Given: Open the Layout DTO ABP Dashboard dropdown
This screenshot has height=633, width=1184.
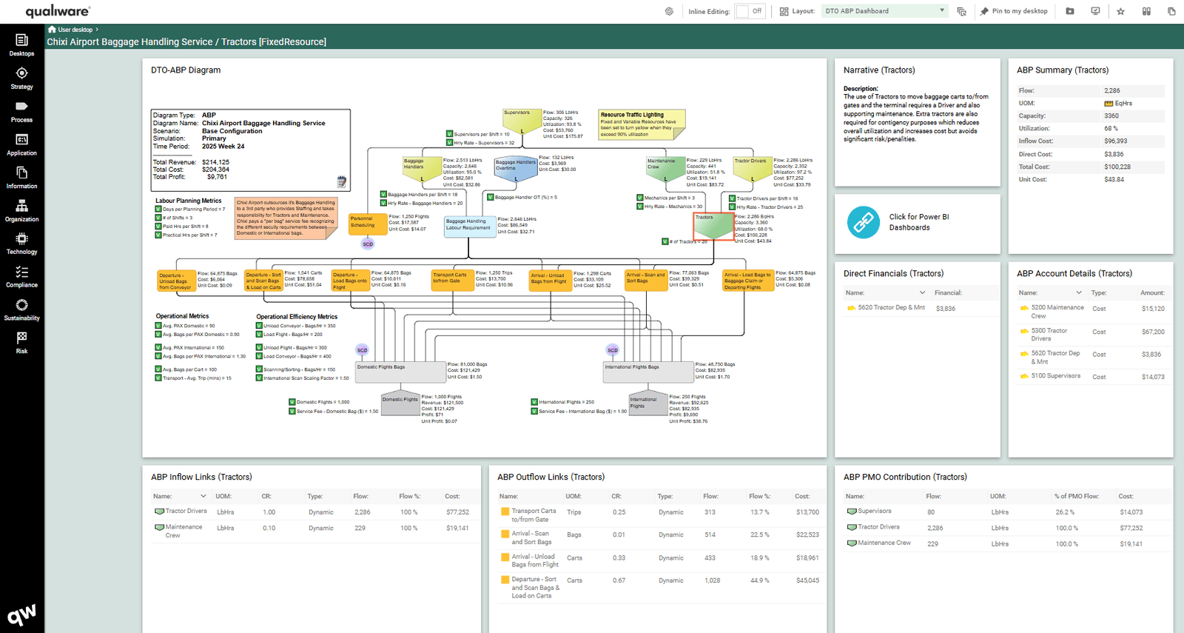Looking at the screenshot, I should pyautogui.click(x=884, y=11).
